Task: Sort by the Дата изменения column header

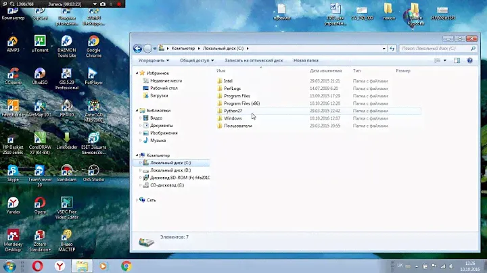Action: click(325, 70)
